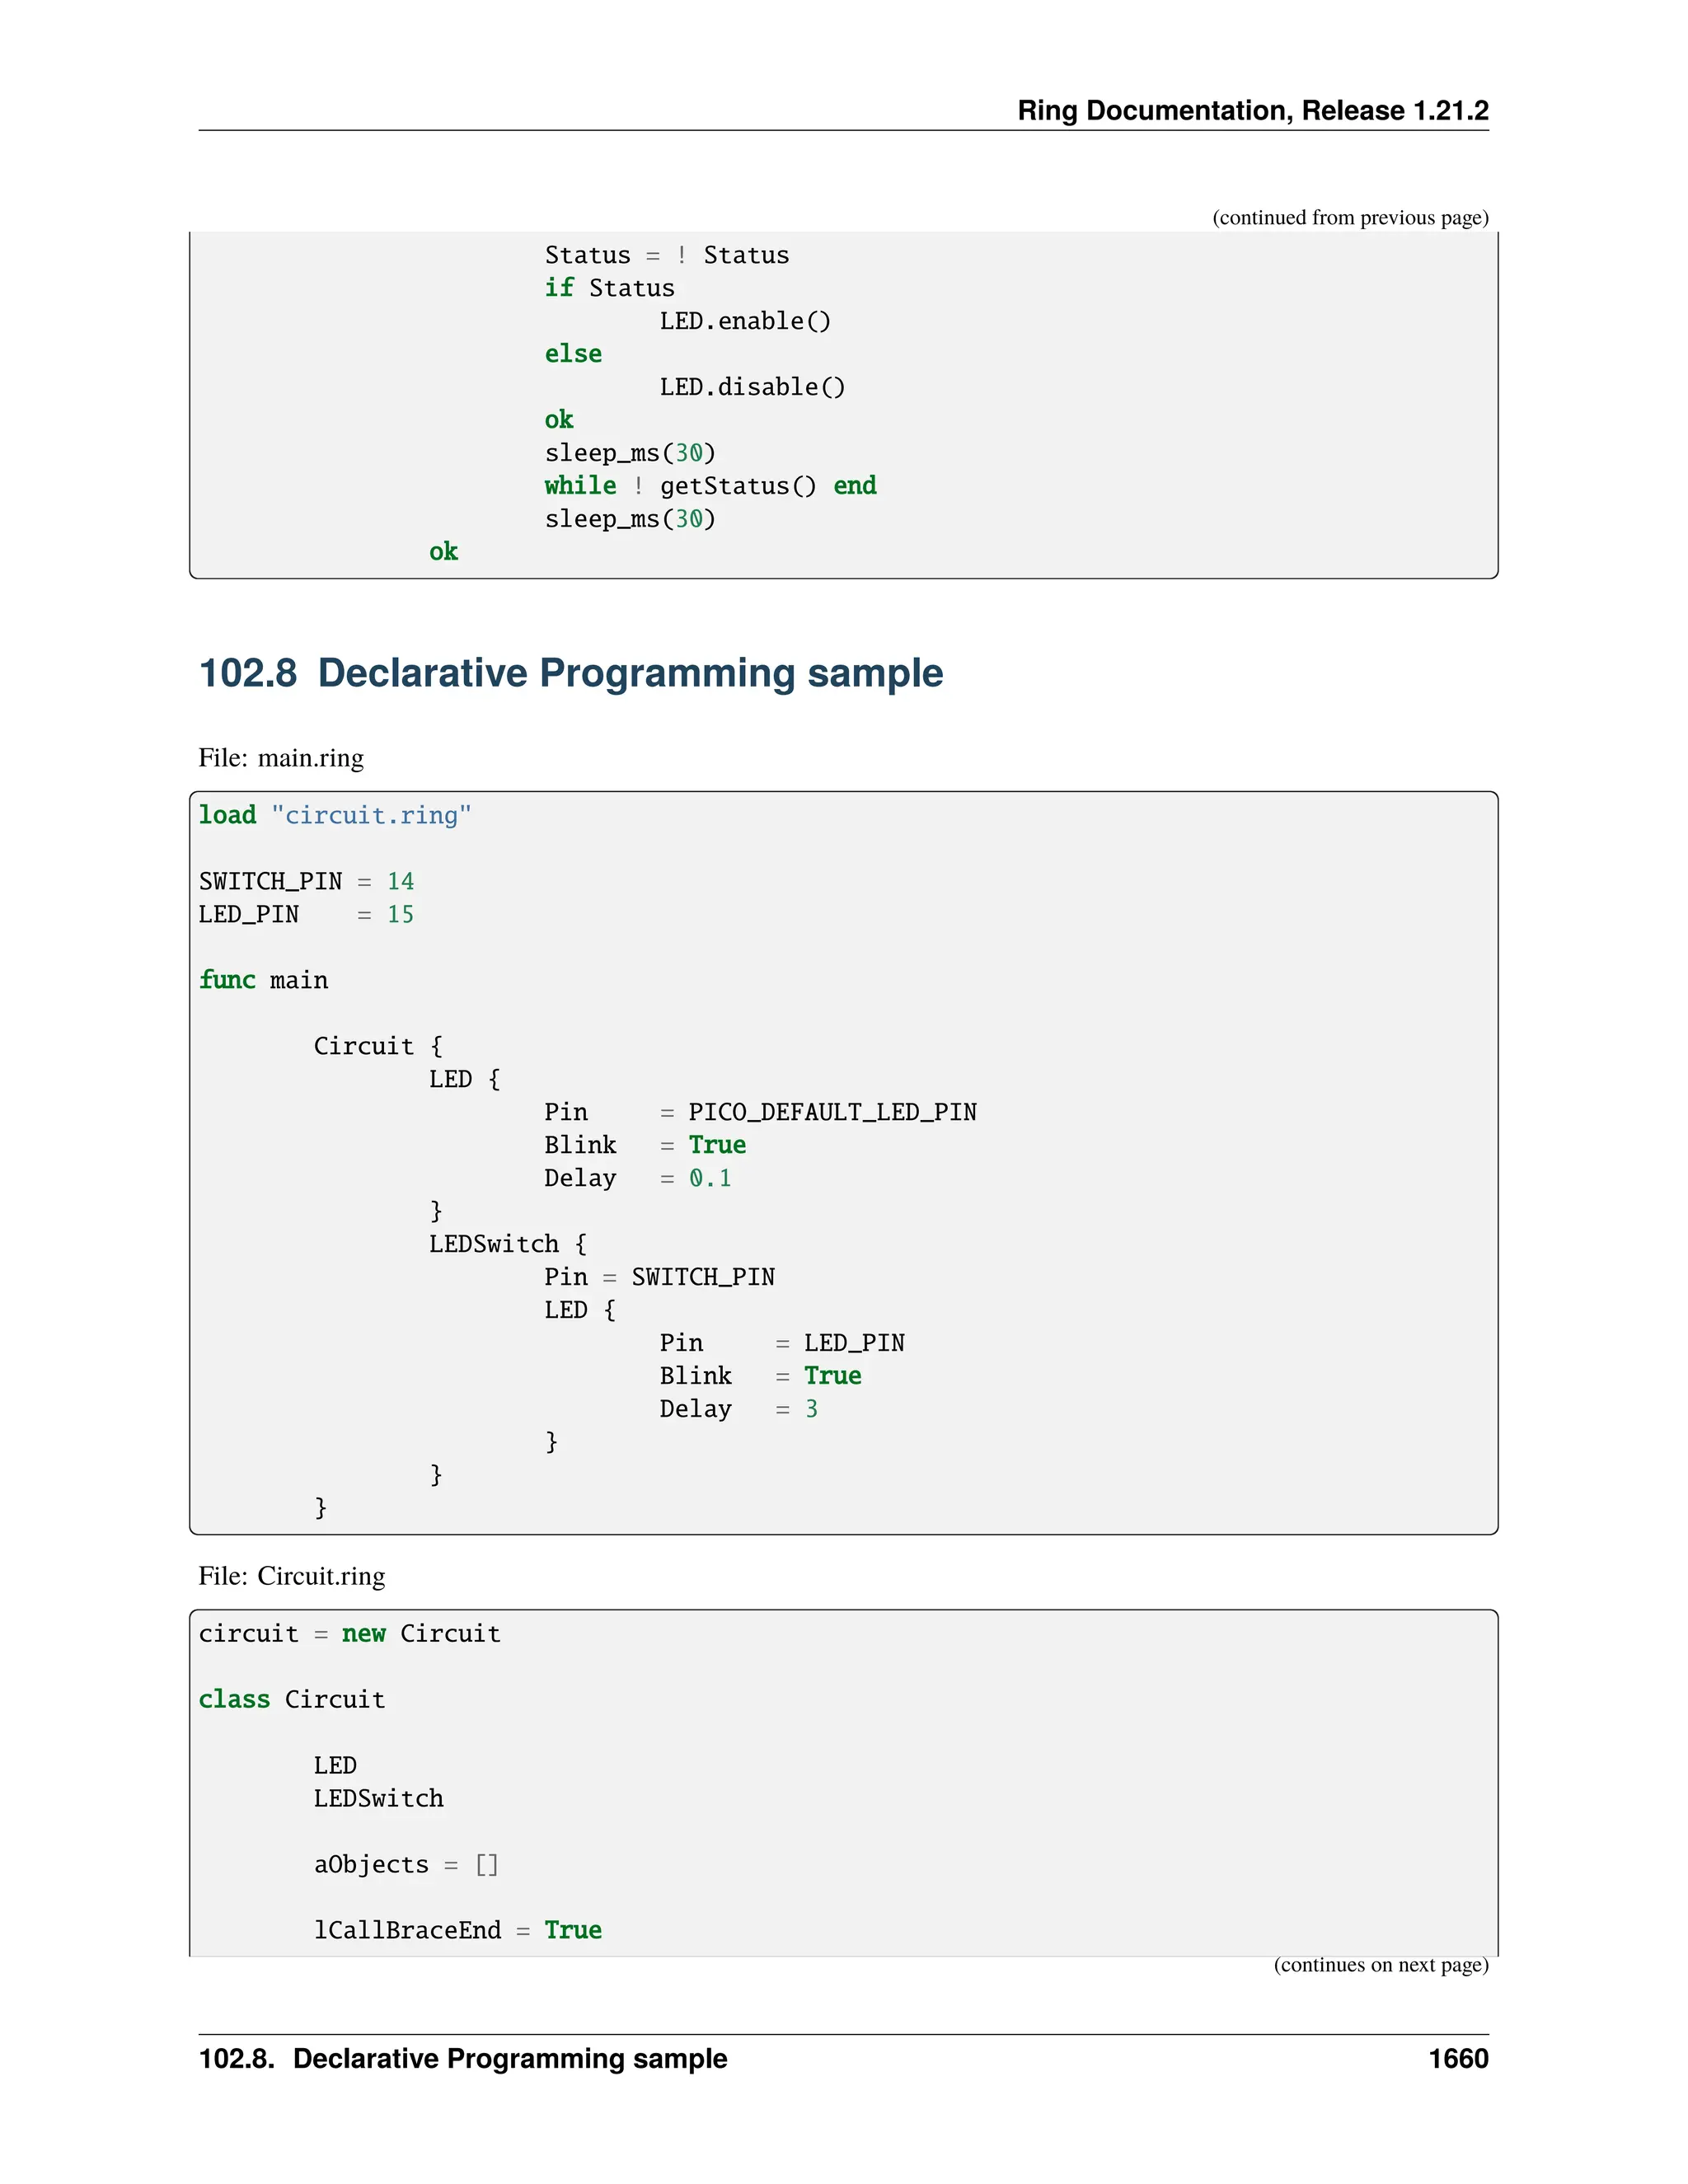
Task: Click the continues on next page note
Action: [1380, 1965]
